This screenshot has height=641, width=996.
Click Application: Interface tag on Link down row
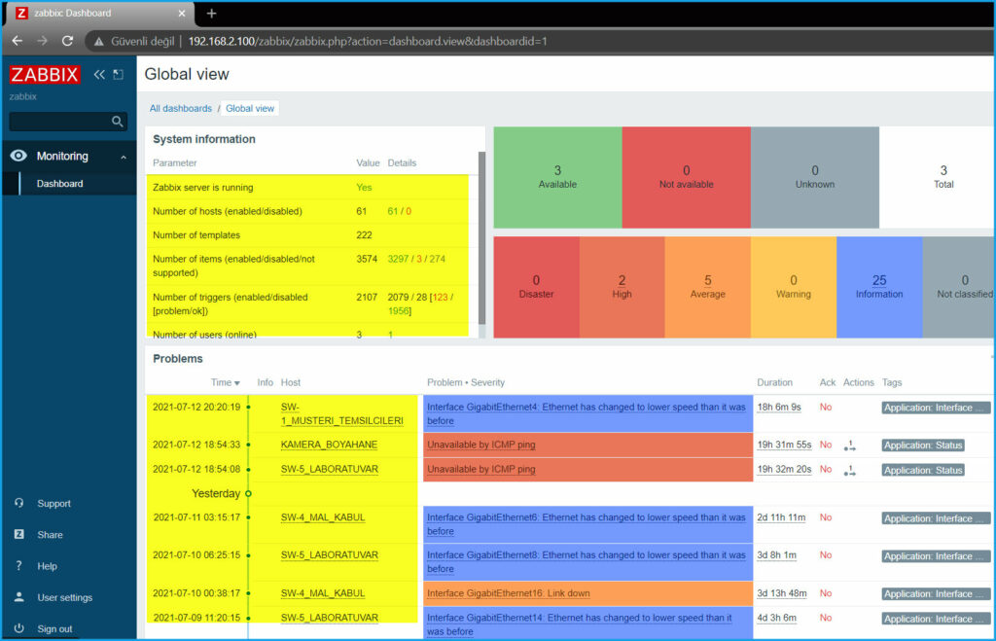(x=935, y=594)
